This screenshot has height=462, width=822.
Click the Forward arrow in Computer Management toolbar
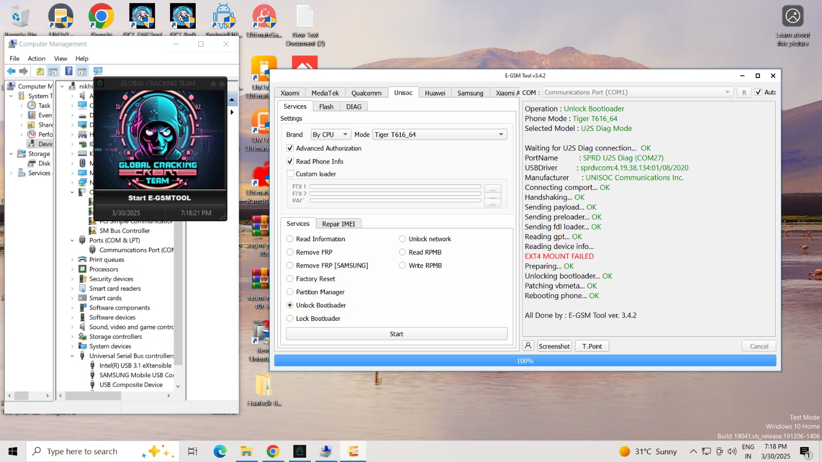click(24, 71)
